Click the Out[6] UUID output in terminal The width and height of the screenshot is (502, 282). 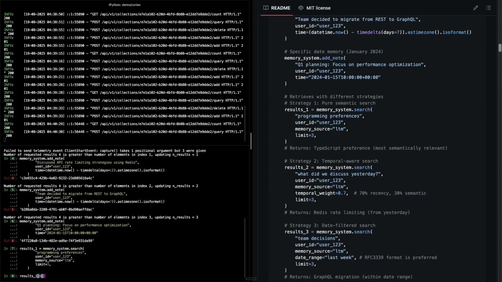click(x=56, y=241)
